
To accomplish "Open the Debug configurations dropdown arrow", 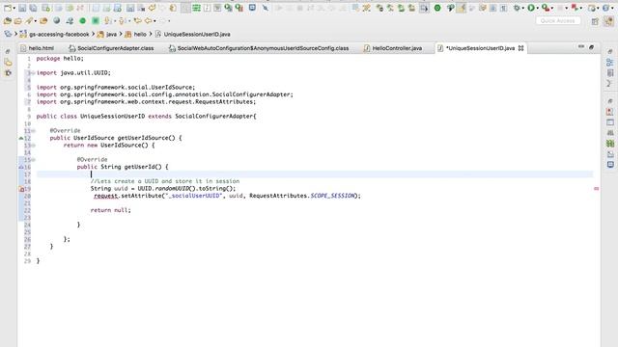I will click(x=523, y=8).
